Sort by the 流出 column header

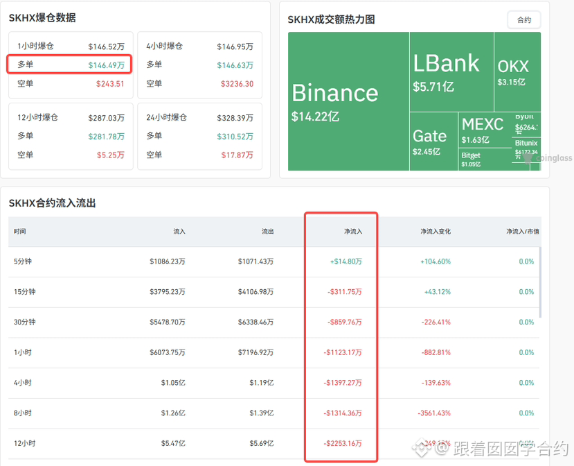point(267,232)
